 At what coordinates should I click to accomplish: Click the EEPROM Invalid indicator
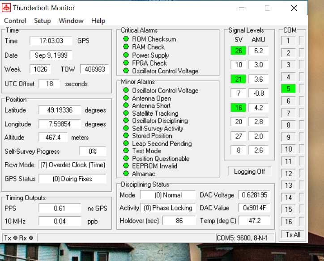click(126, 166)
